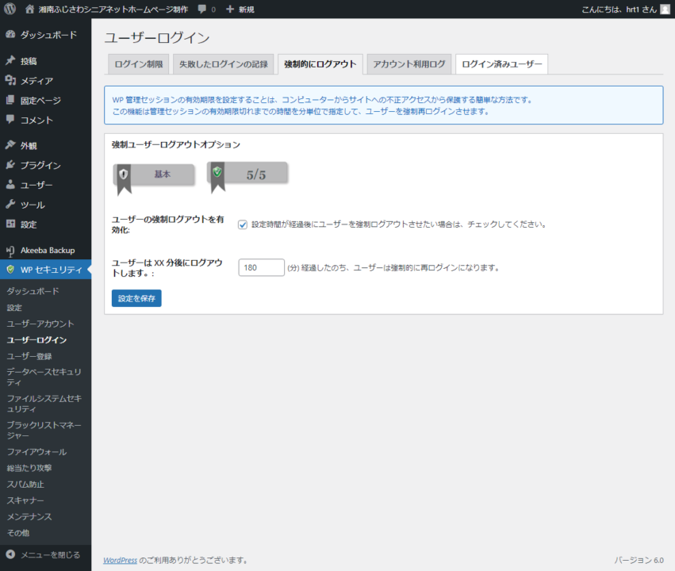Click メニューを閉じる text

(50, 554)
